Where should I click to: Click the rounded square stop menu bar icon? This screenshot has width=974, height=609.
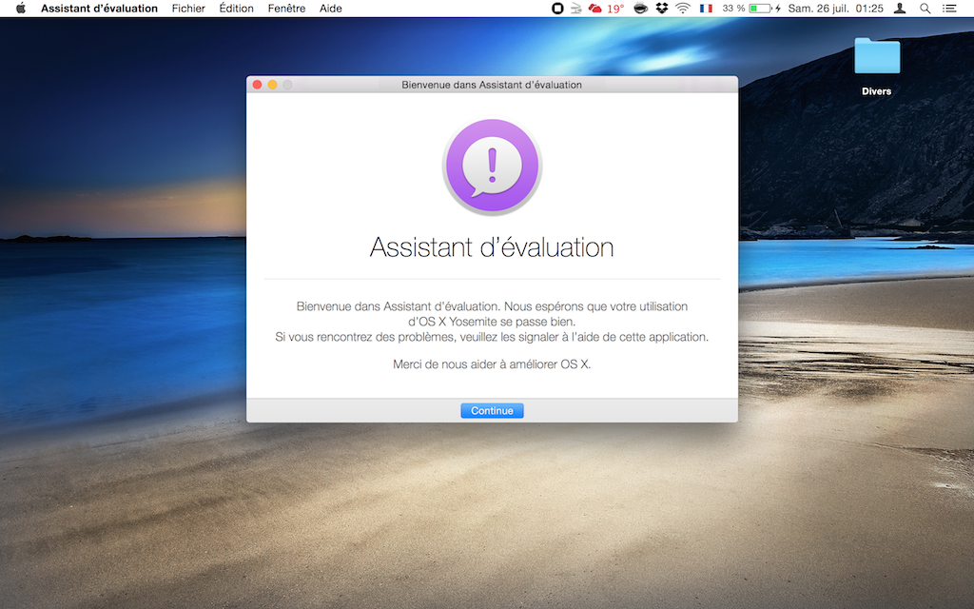click(557, 8)
